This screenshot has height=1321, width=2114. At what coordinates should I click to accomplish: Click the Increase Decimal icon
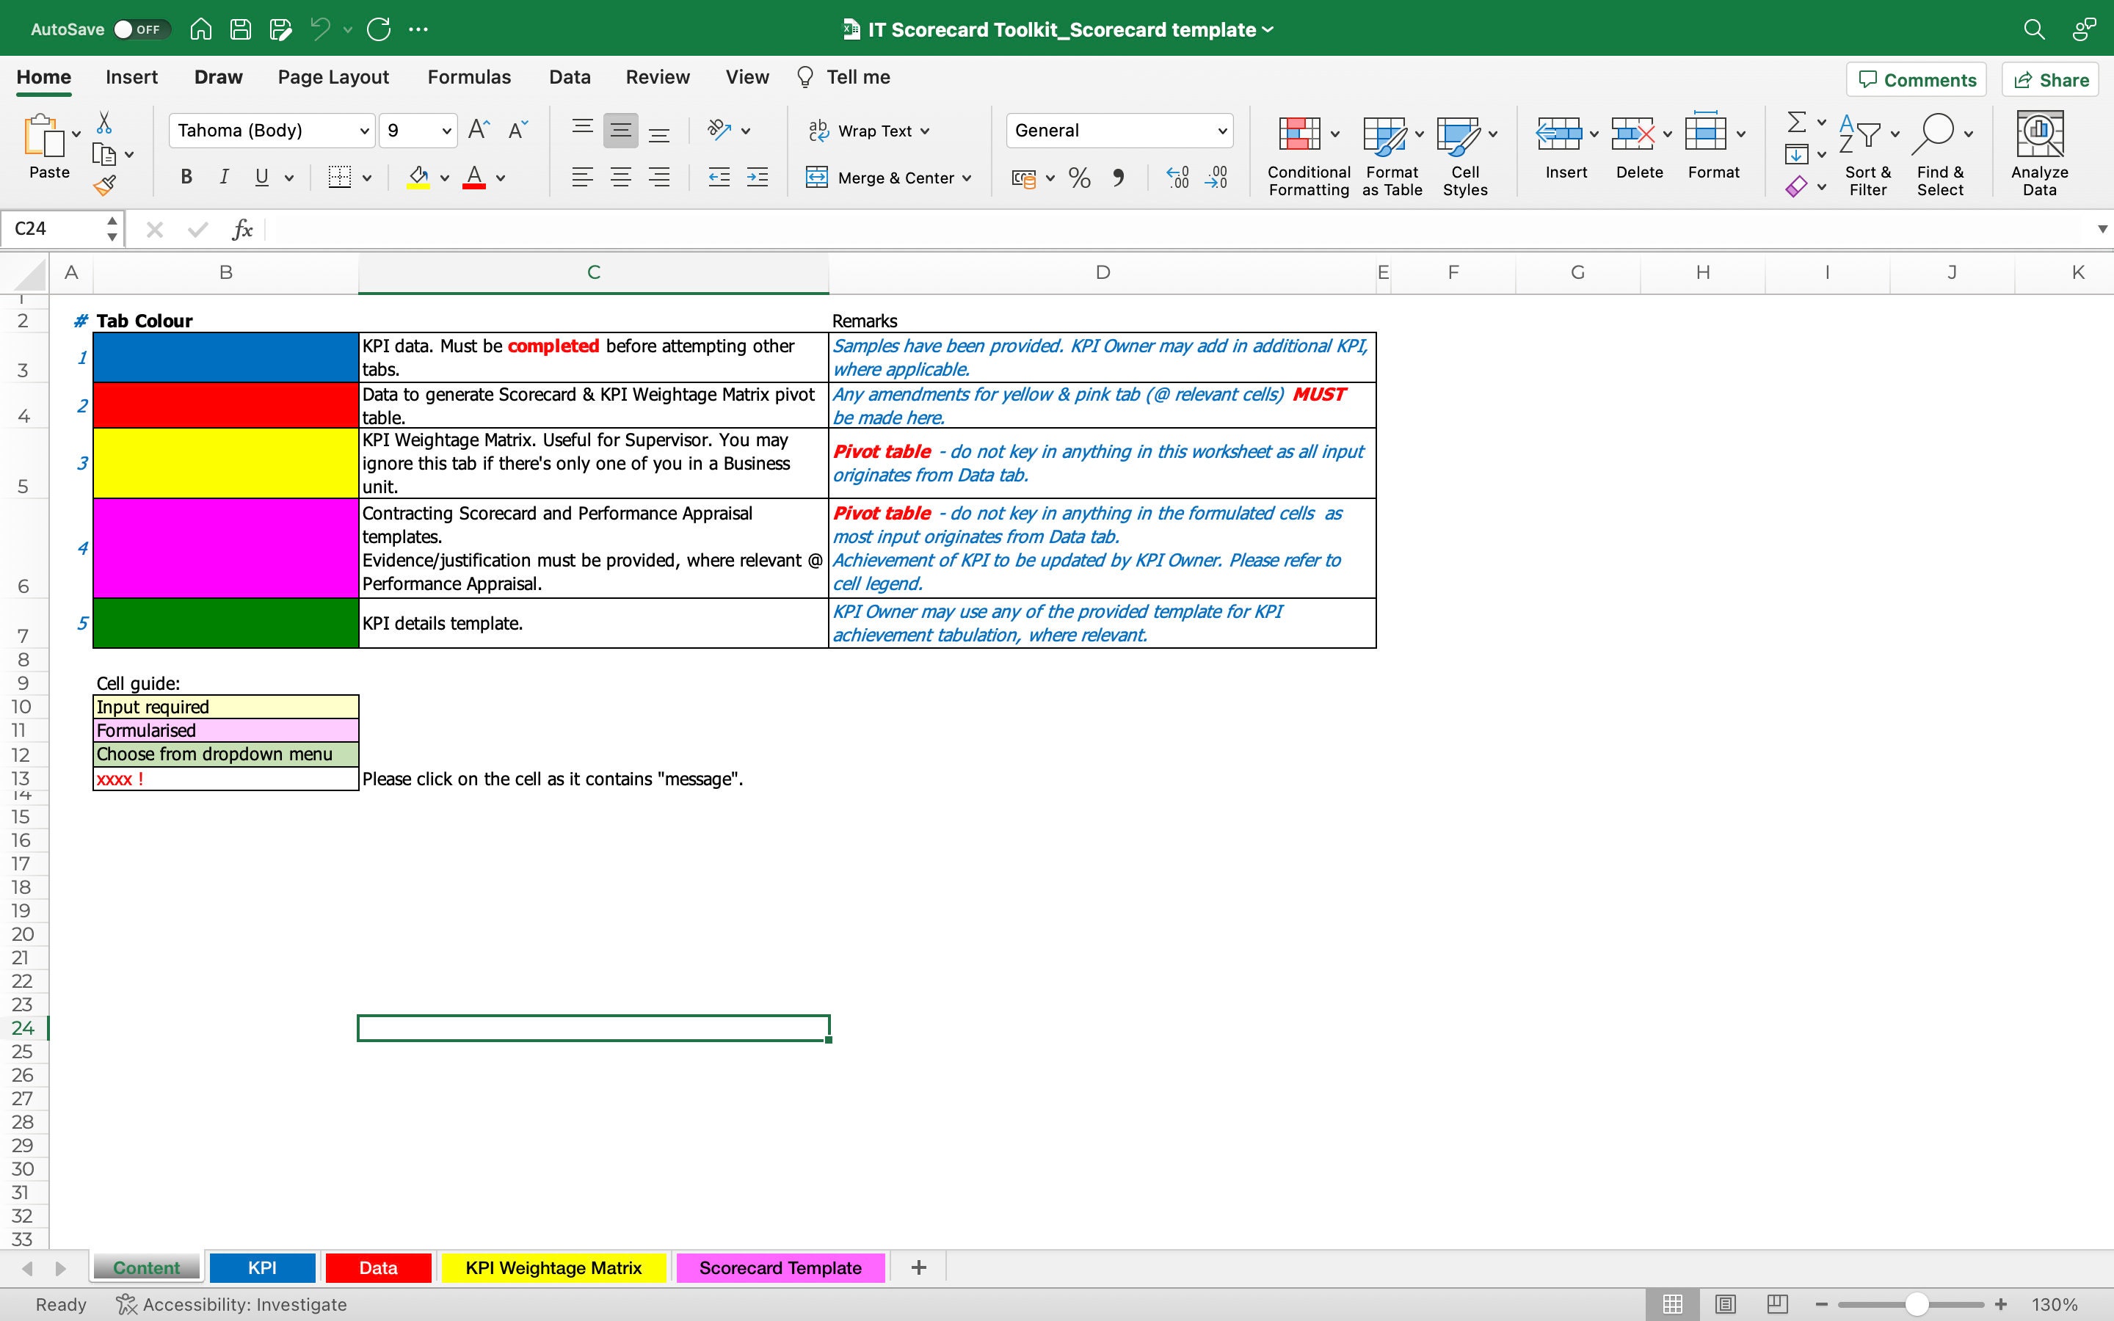pyautogui.click(x=1177, y=178)
